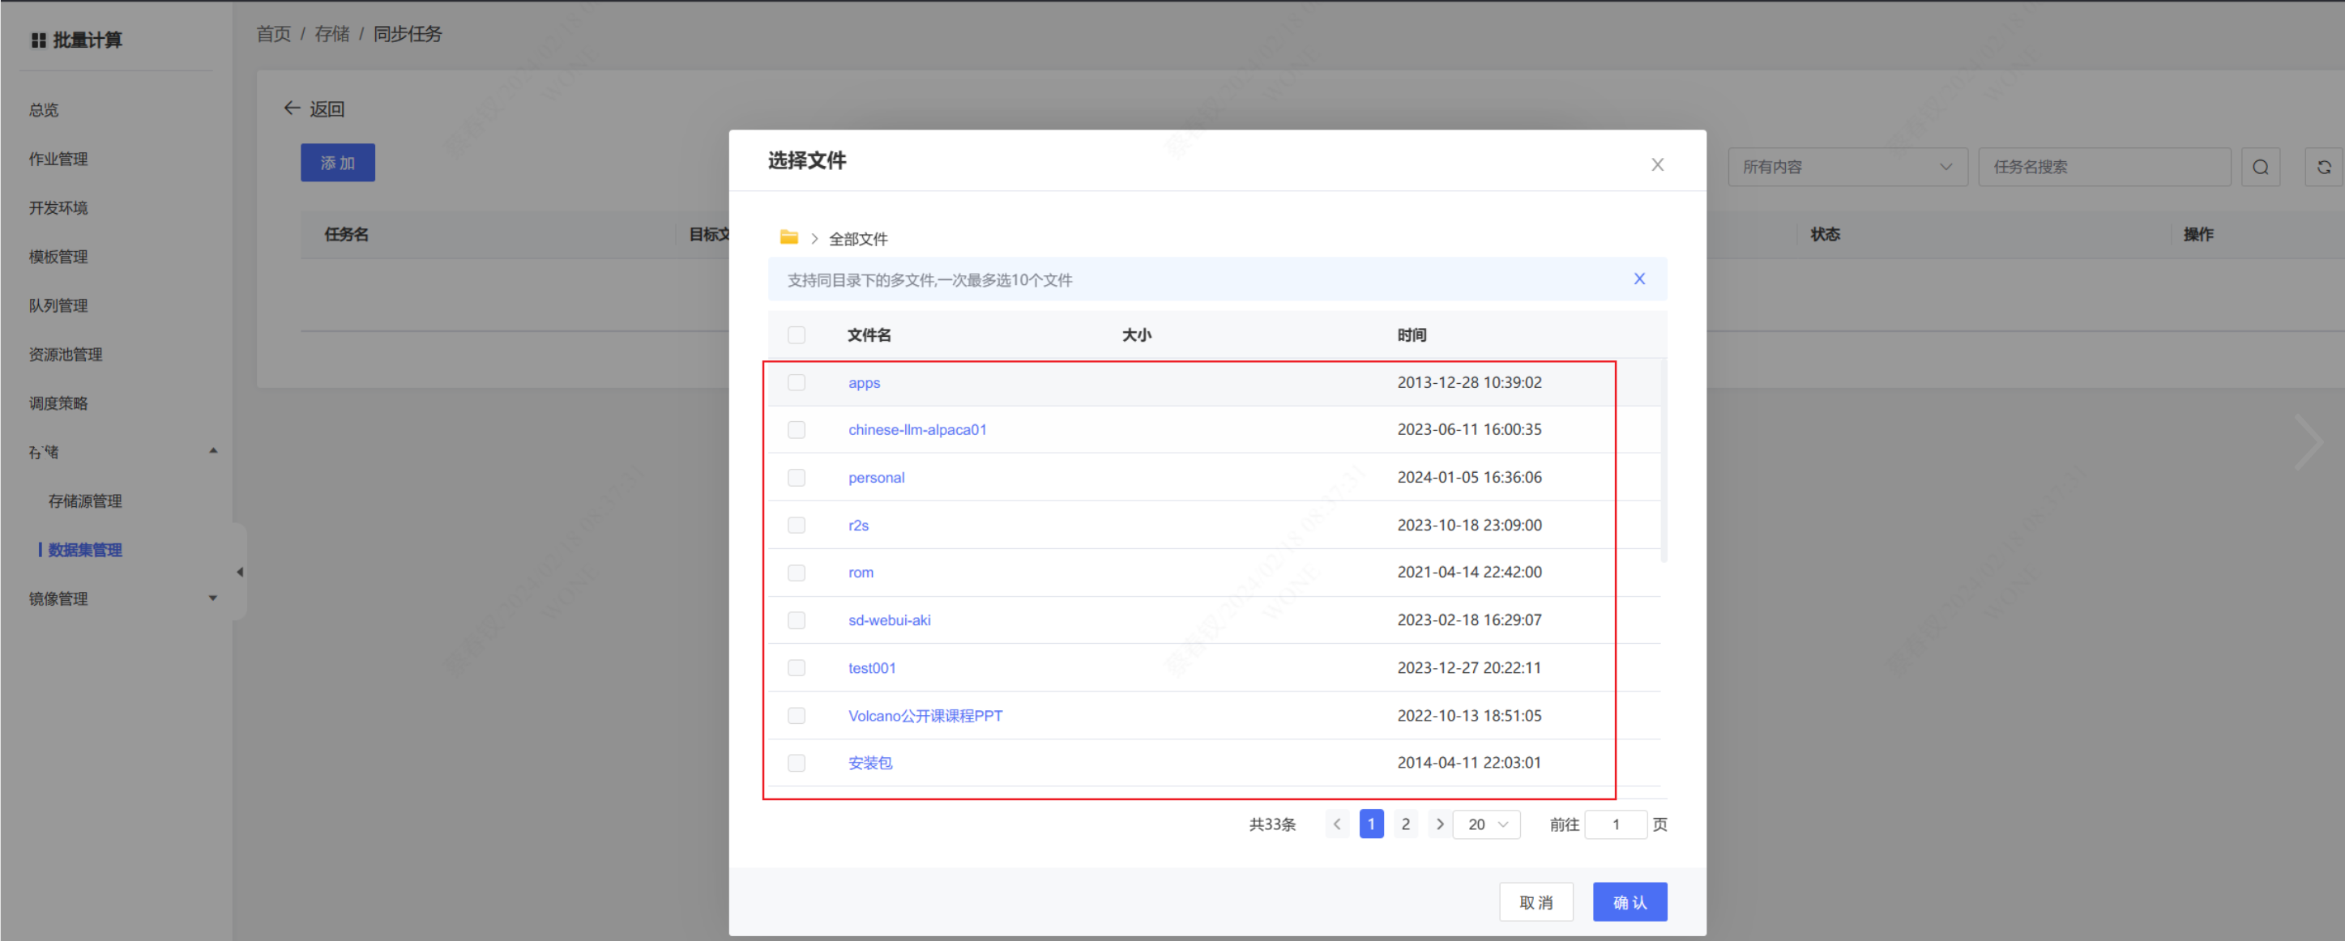Check the box for chinese-llm-alpaca01
The height and width of the screenshot is (941, 2345).
click(797, 429)
